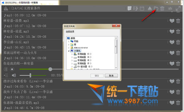Expand the 网络 tree node arrow

(69, 41)
